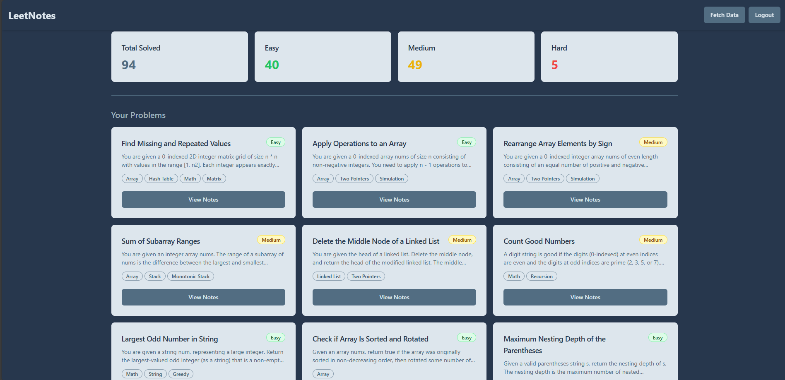Click the String tag on Largest Odd Number card
785x380 pixels.
coord(155,374)
